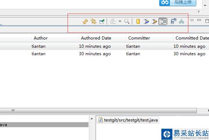Sort by the Author column header
Image resolution: width=209 pixels, height=140 pixels.
[x=55, y=38]
